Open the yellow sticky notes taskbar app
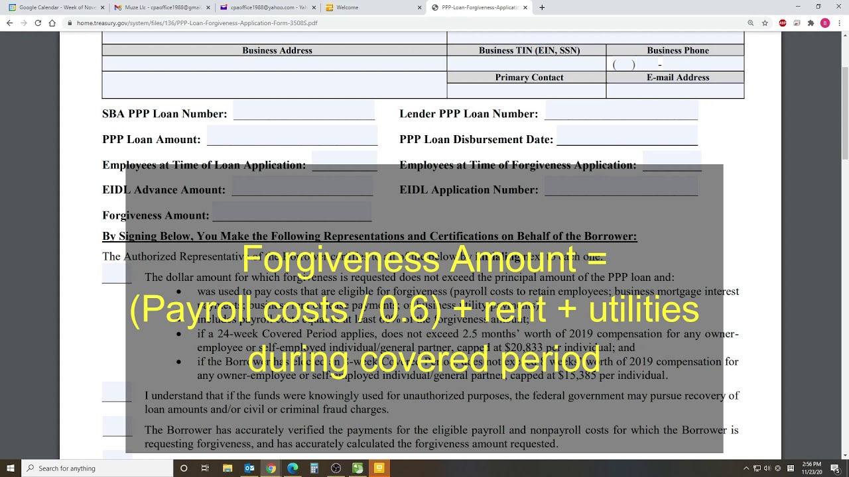This screenshot has width=849, height=477. [x=379, y=468]
